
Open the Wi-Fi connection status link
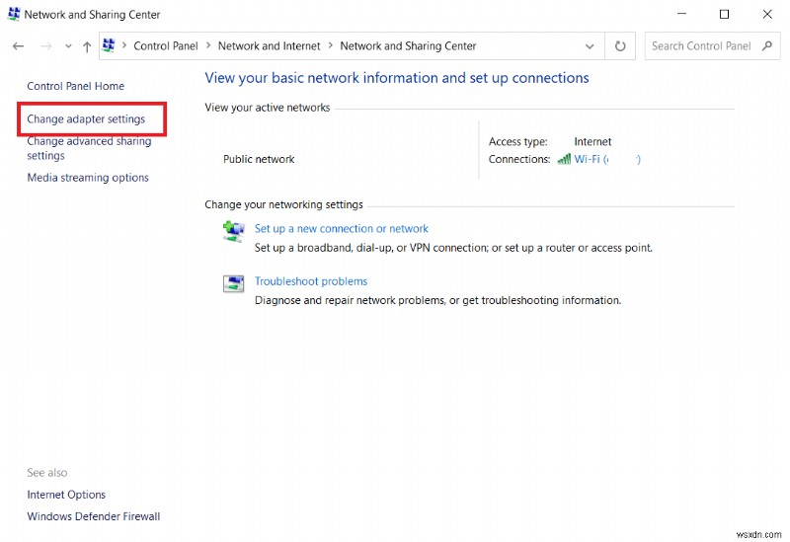(x=606, y=159)
